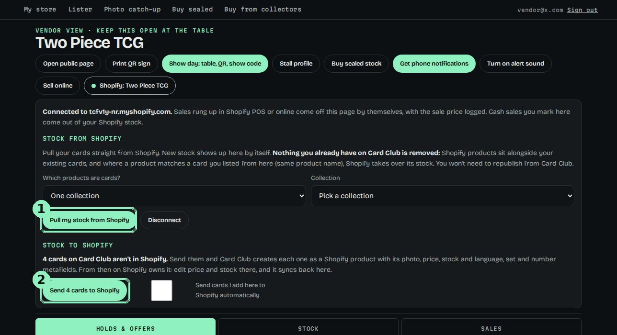Click the Sell online button
The image size is (617, 335).
point(57,86)
